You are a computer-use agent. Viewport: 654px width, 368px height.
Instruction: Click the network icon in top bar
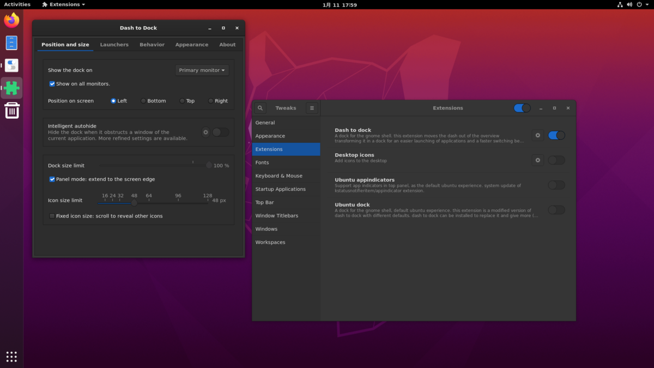(x=620, y=4)
